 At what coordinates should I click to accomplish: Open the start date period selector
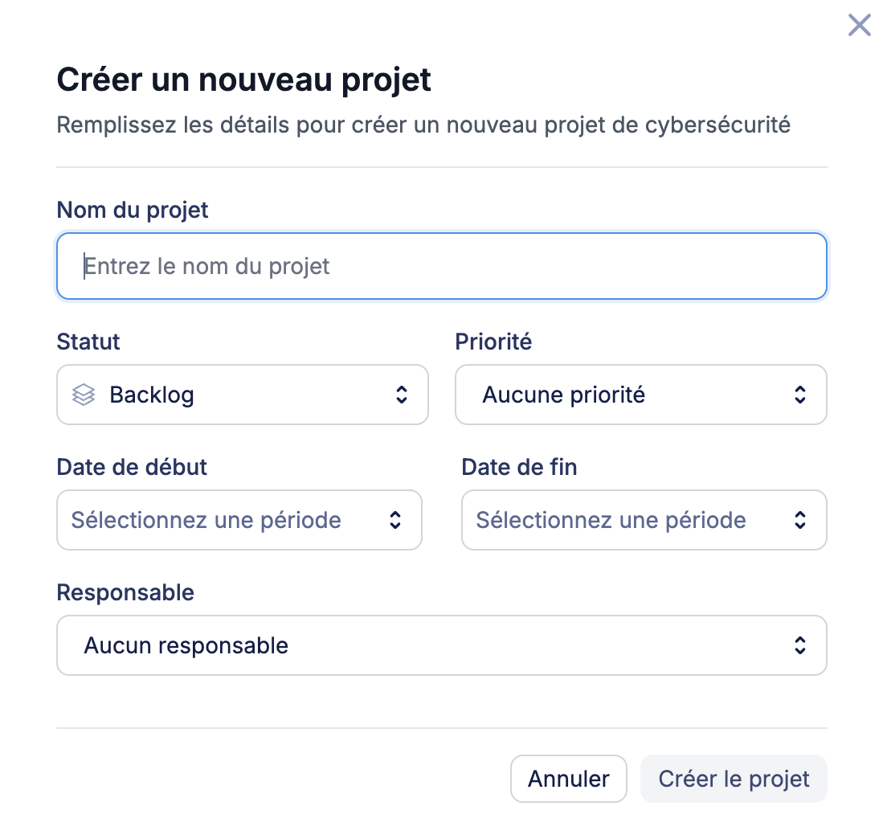(239, 520)
